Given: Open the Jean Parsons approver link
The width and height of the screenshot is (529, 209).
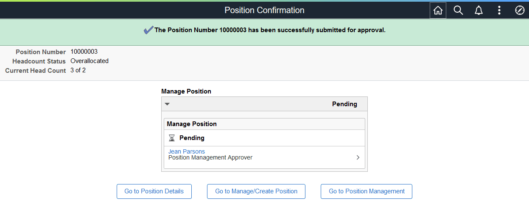Looking at the screenshot, I should pos(187,151).
